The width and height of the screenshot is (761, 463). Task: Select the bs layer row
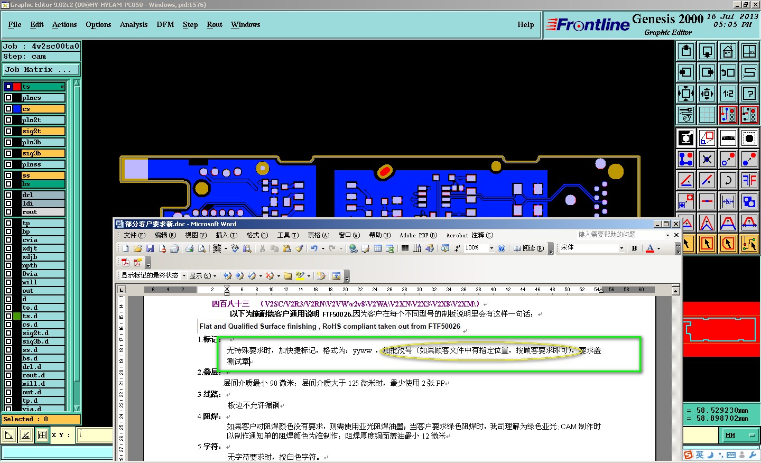(43, 184)
